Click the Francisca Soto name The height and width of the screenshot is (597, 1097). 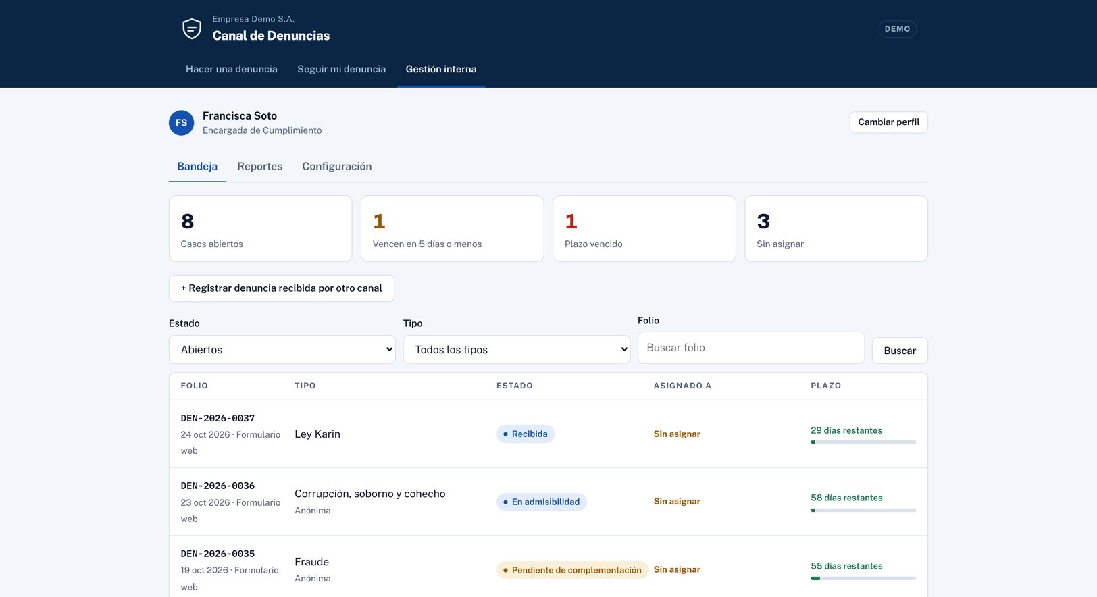[x=240, y=116]
